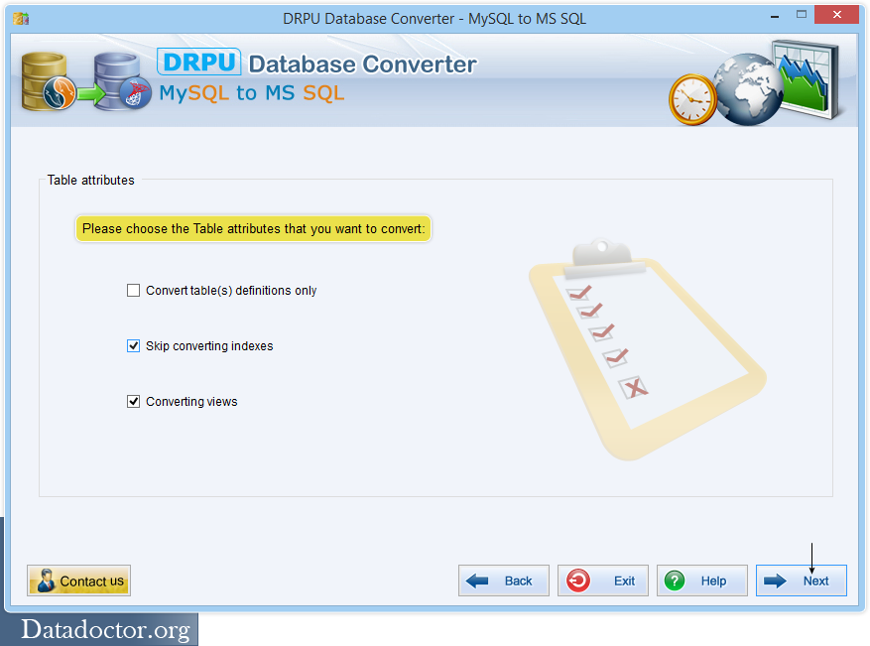Click the blue right arrow Next icon
Viewport: 870px width, 646px height.
pos(775,581)
